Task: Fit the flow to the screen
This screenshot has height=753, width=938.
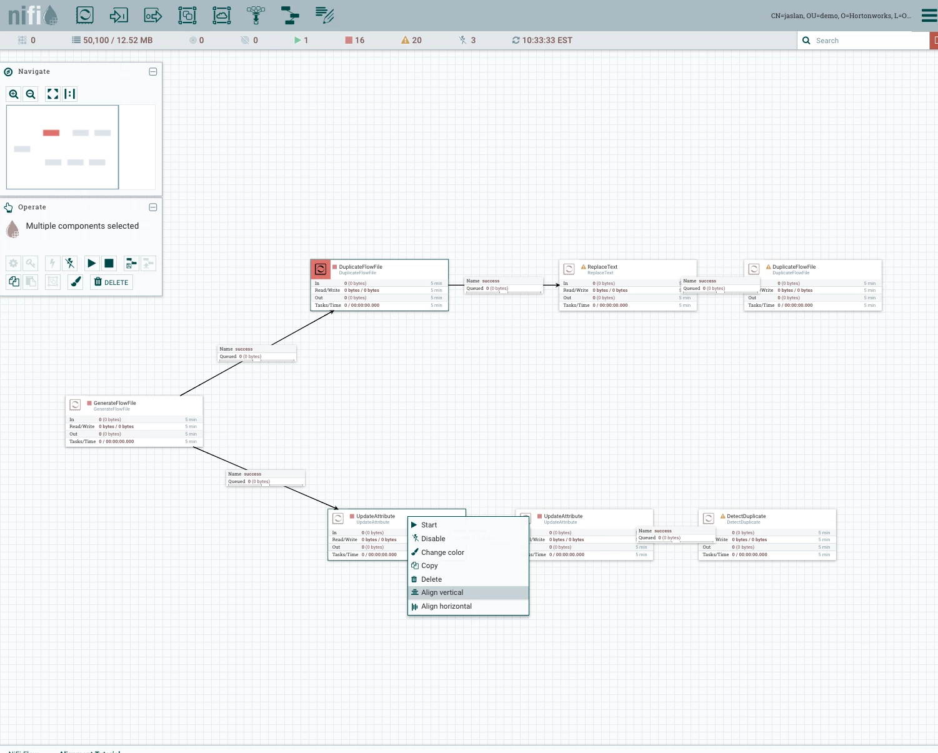Action: pyautogui.click(x=53, y=94)
